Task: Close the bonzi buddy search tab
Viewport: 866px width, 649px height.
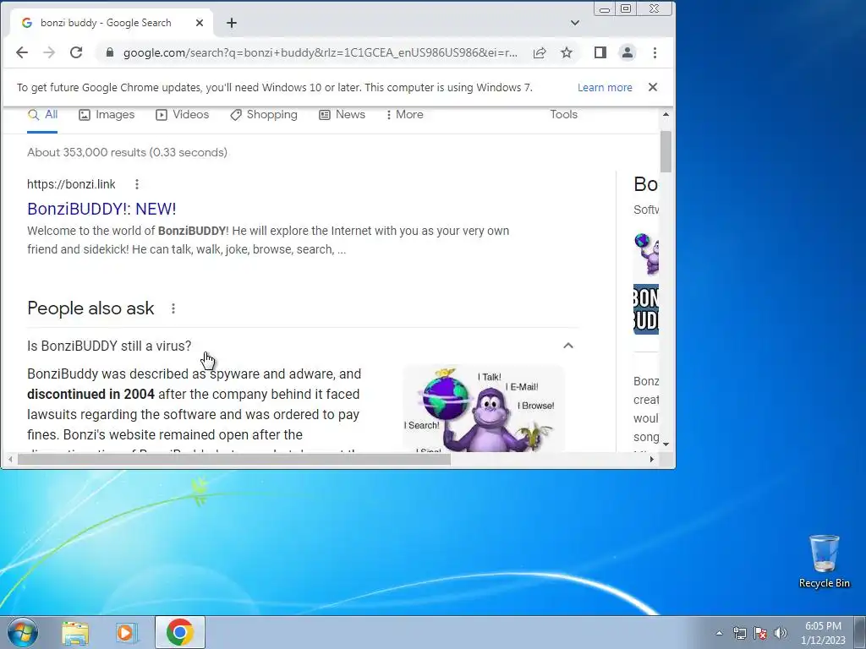Action: (x=200, y=23)
